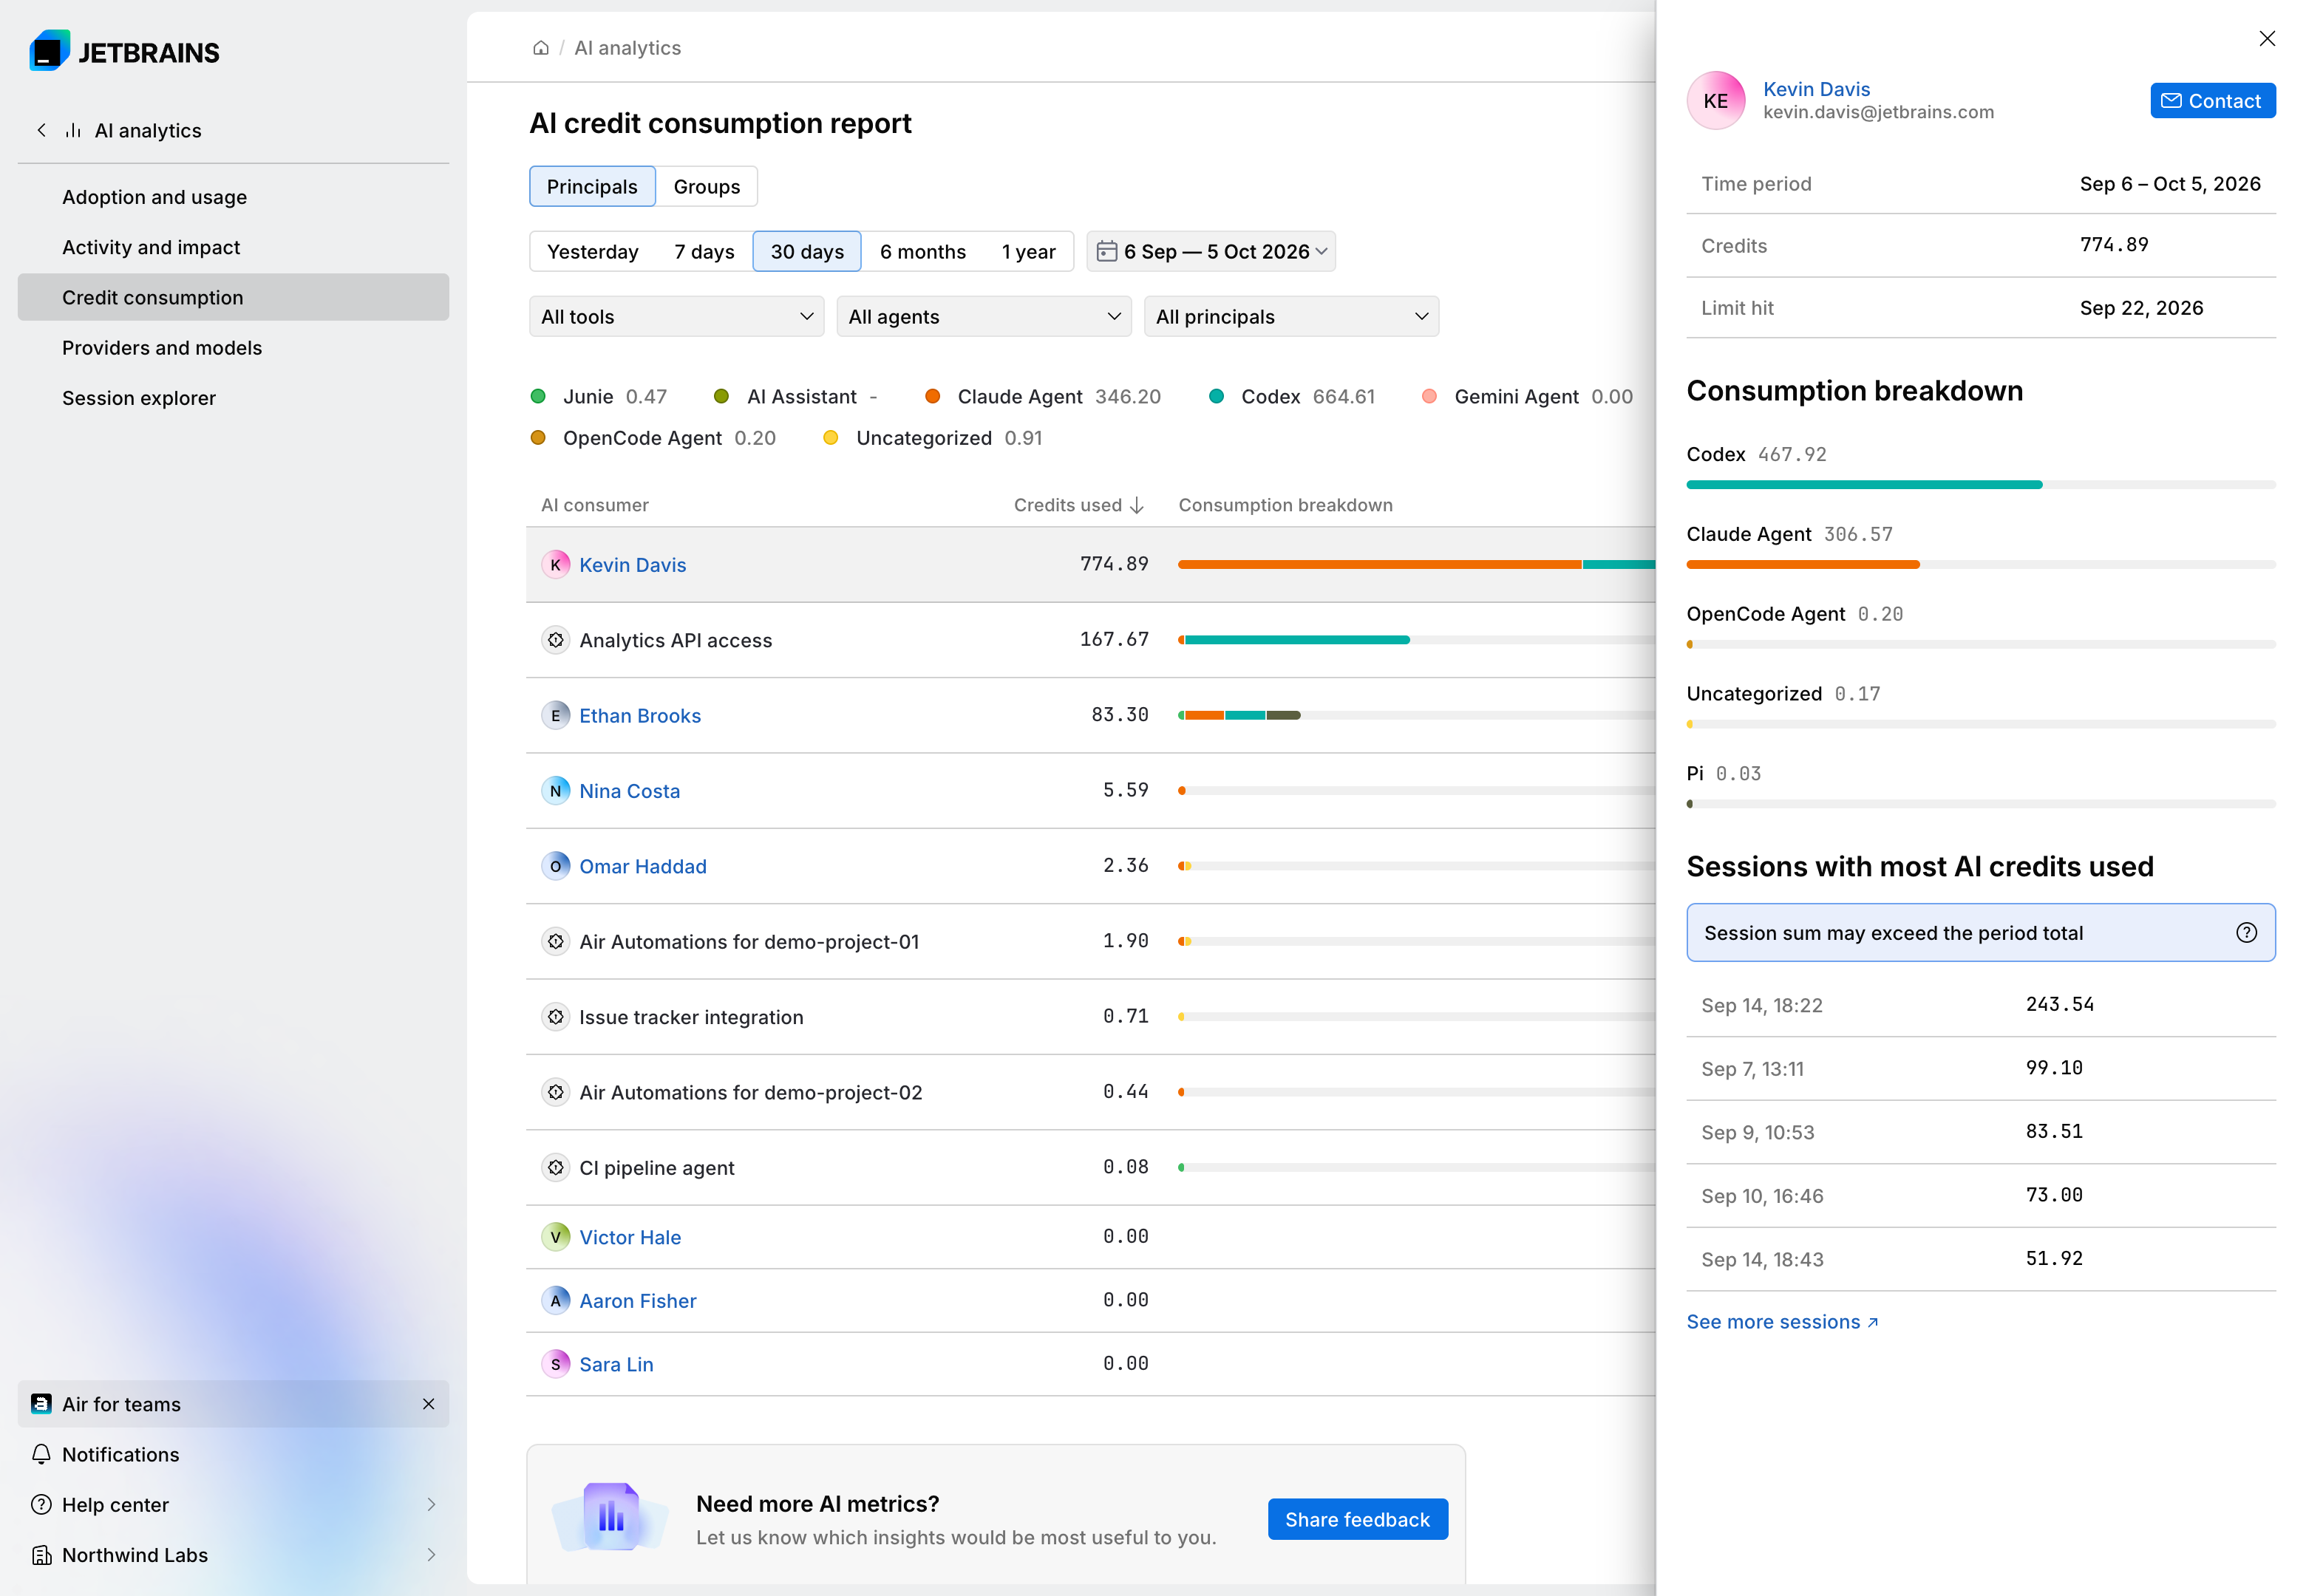Select the 7 days time range
This screenshot has width=2306, height=1596.
704,251
